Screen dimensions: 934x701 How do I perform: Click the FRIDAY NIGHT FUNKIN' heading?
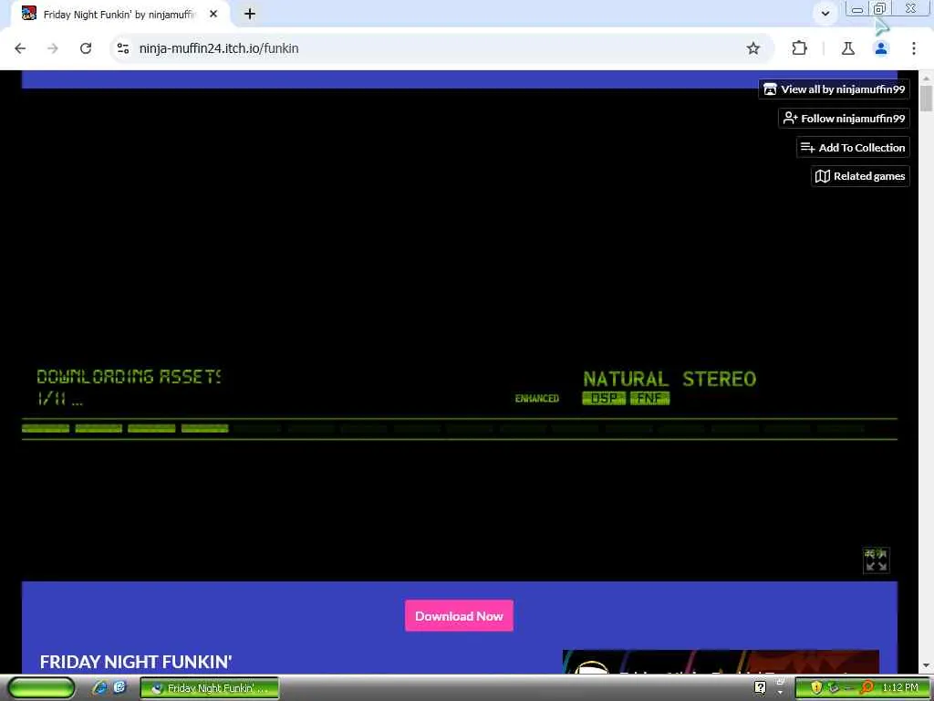point(136,662)
